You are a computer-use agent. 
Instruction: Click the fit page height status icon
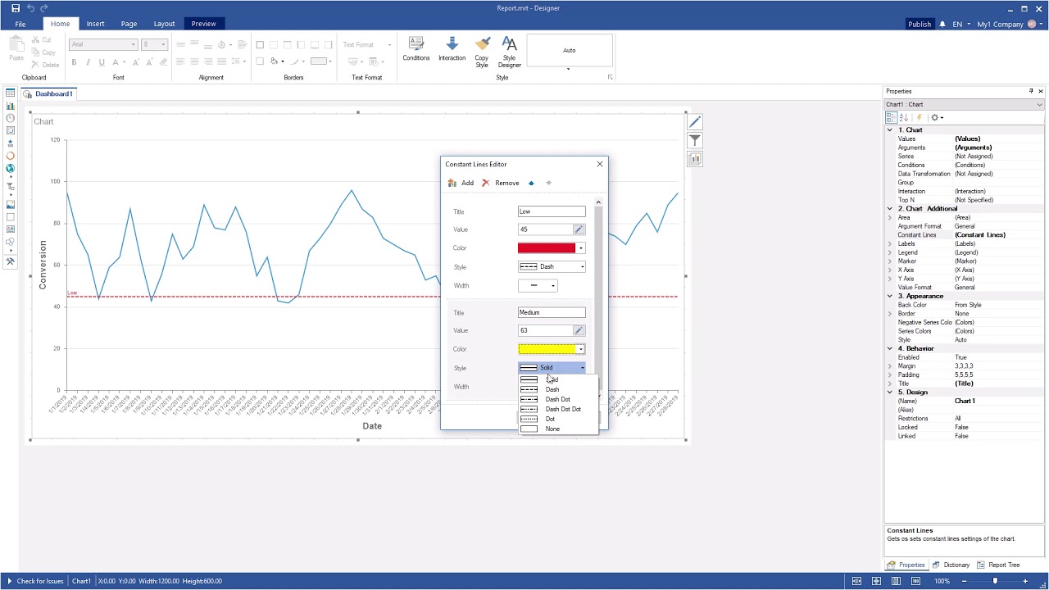(x=876, y=581)
